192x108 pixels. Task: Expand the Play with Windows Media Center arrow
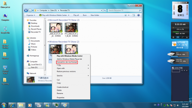[x=69, y=15]
